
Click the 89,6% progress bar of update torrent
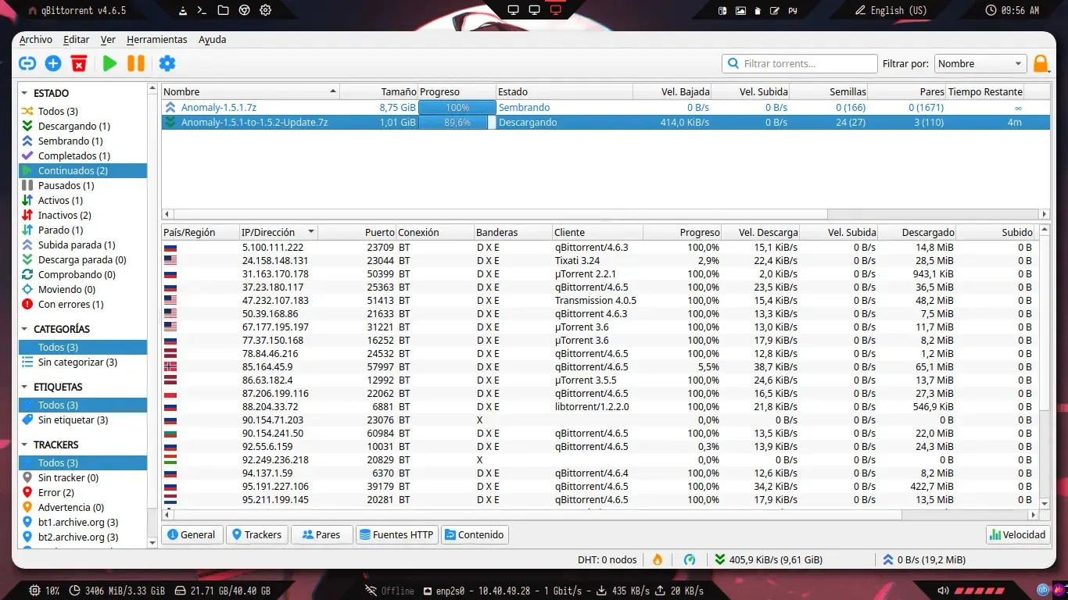[x=457, y=123]
